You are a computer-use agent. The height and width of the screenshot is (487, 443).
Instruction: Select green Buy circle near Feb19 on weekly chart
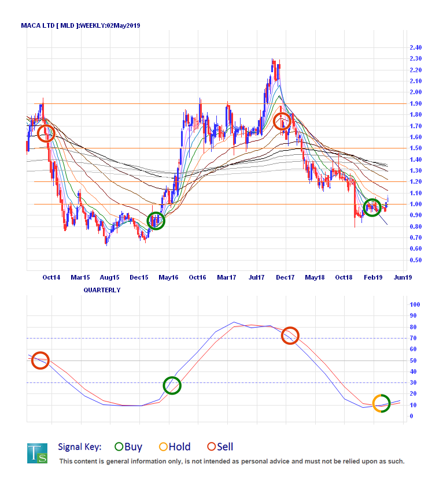[372, 207]
